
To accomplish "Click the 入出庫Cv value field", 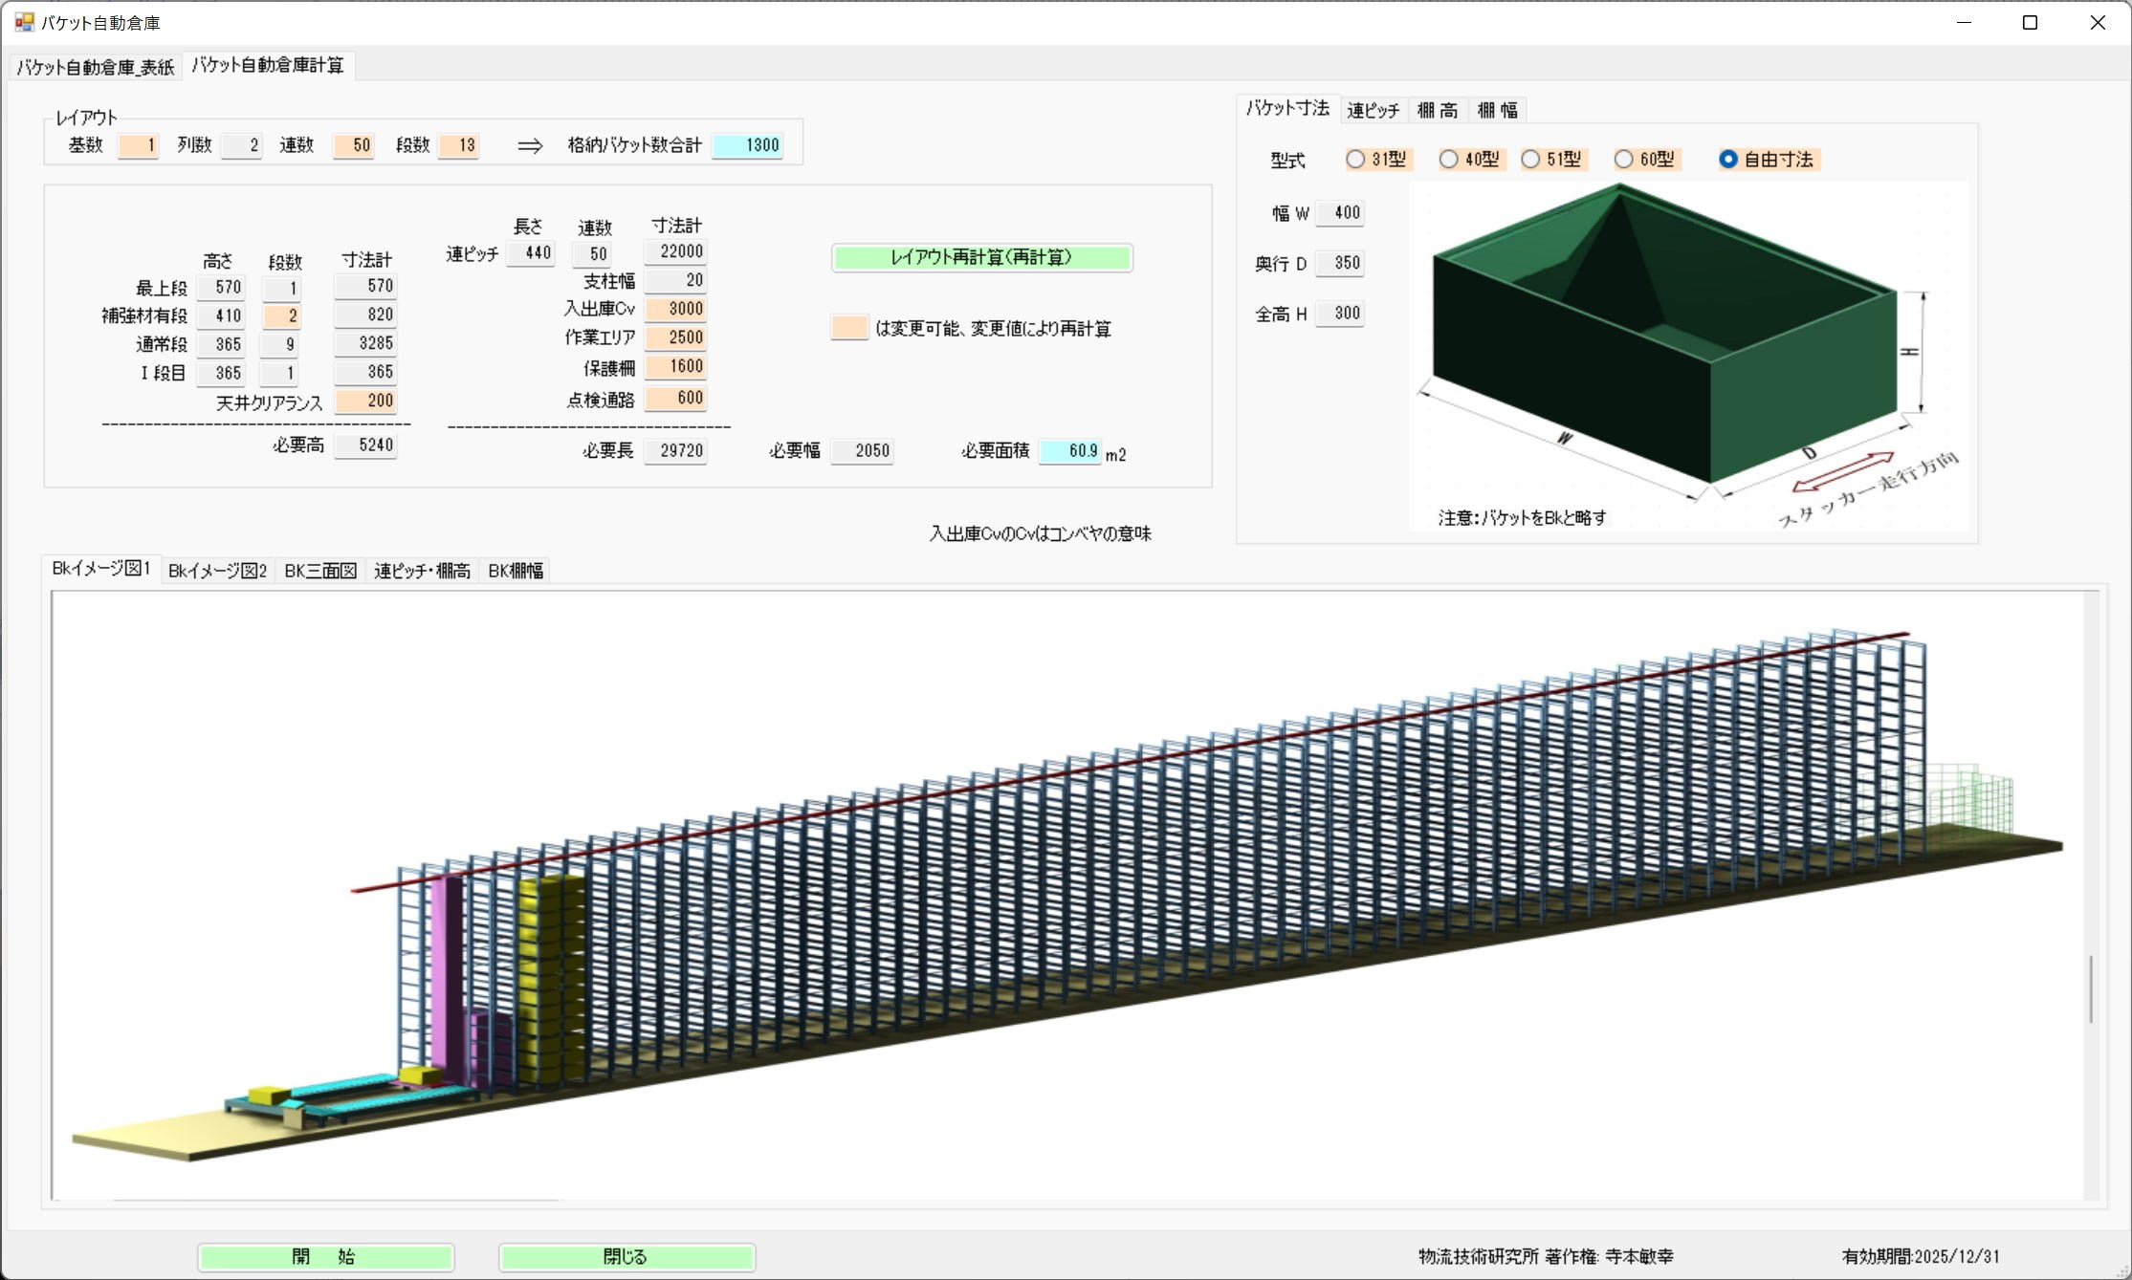I will (x=676, y=309).
